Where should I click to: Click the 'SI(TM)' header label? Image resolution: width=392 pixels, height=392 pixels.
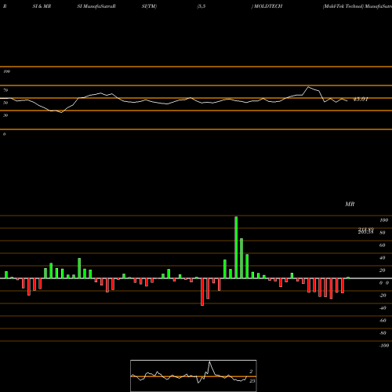[x=149, y=6]
